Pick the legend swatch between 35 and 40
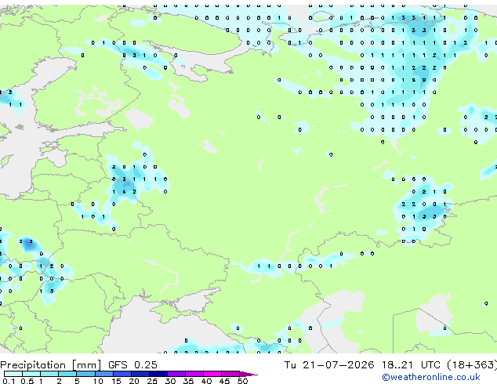 [194, 374]
